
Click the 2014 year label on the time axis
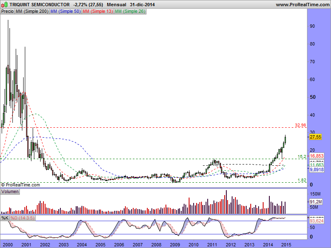point(268,245)
